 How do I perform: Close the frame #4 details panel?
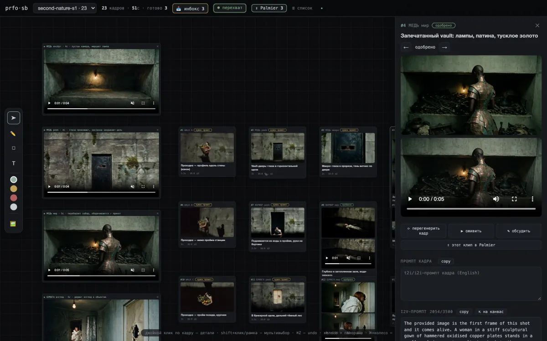click(537, 25)
